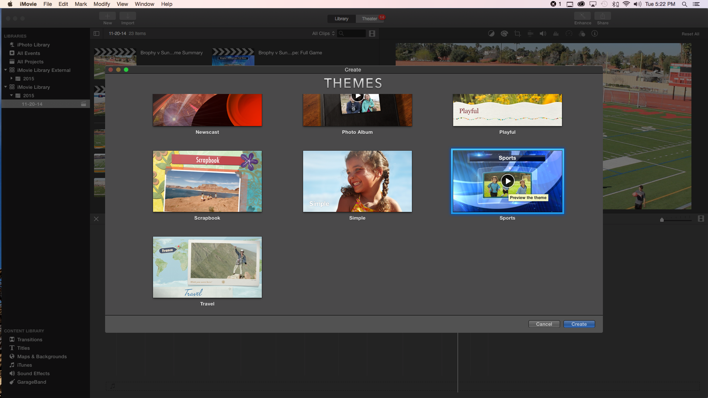708x398 pixels.
Task: Click the Enhance magic wand button
Action: coord(582,16)
